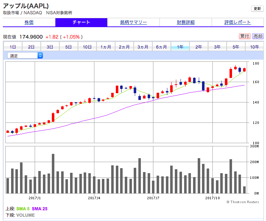Click the 2017/1 date axis label
Image resolution: width=266 pixels, height=221 pixels.
click(x=35, y=198)
